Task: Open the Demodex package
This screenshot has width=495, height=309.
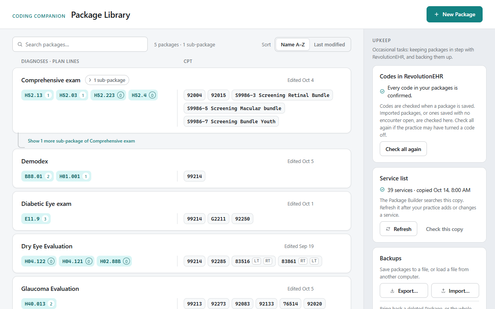Action: pyautogui.click(x=182, y=168)
